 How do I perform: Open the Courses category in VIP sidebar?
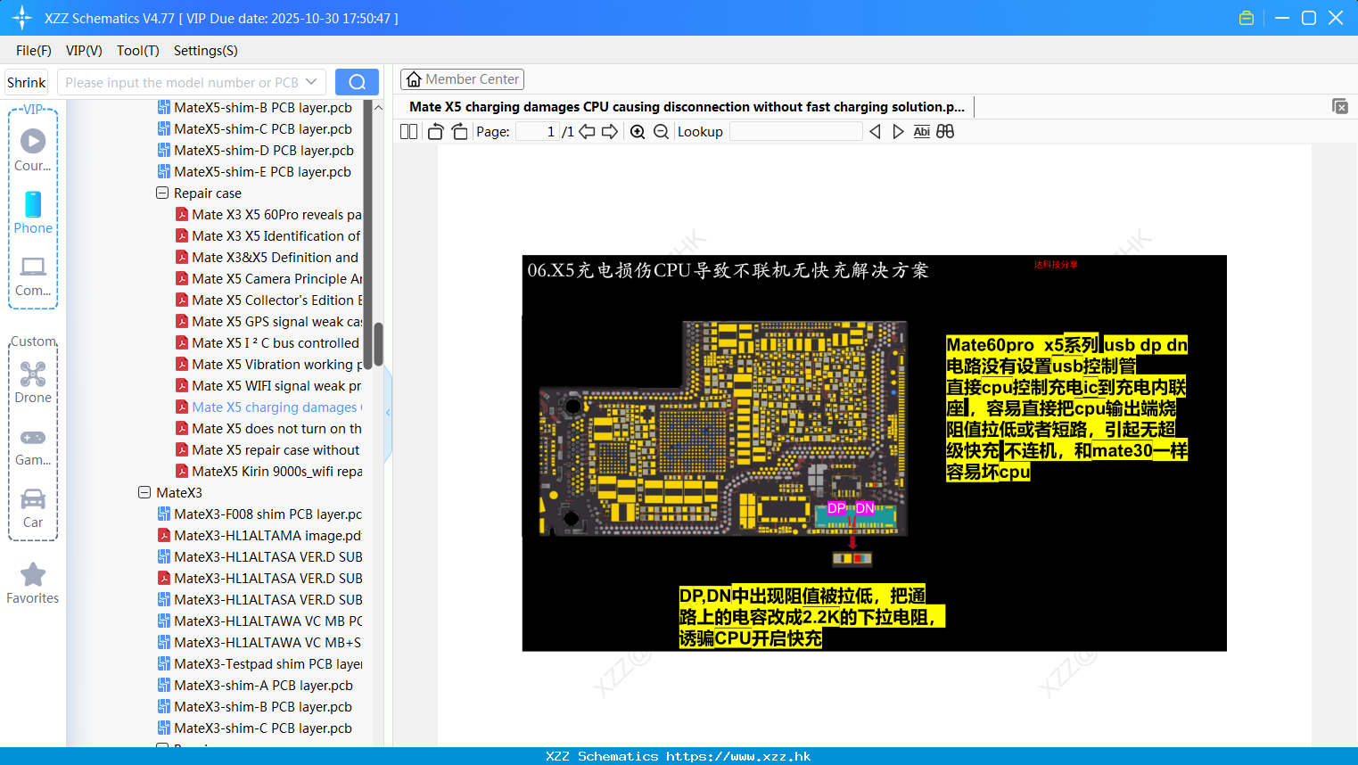(x=33, y=150)
